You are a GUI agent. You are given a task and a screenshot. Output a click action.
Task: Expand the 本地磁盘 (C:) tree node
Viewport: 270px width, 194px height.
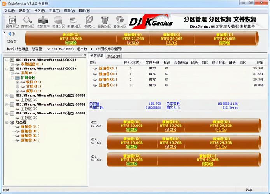12,64
